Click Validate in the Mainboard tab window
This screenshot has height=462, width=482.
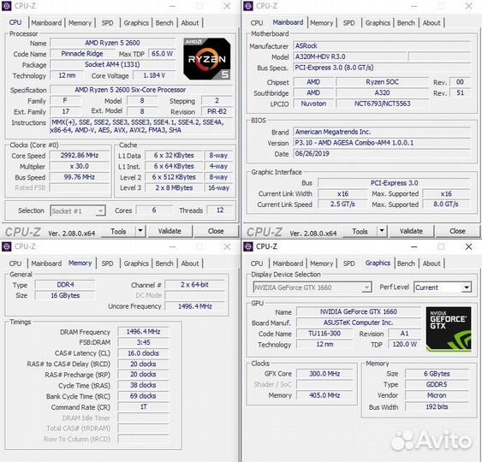pyautogui.click(x=412, y=231)
